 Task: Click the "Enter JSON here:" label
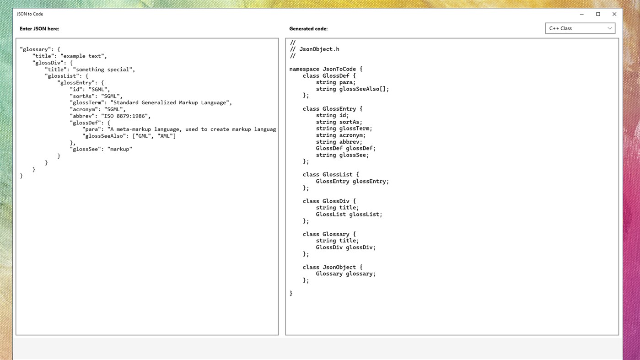click(x=39, y=29)
